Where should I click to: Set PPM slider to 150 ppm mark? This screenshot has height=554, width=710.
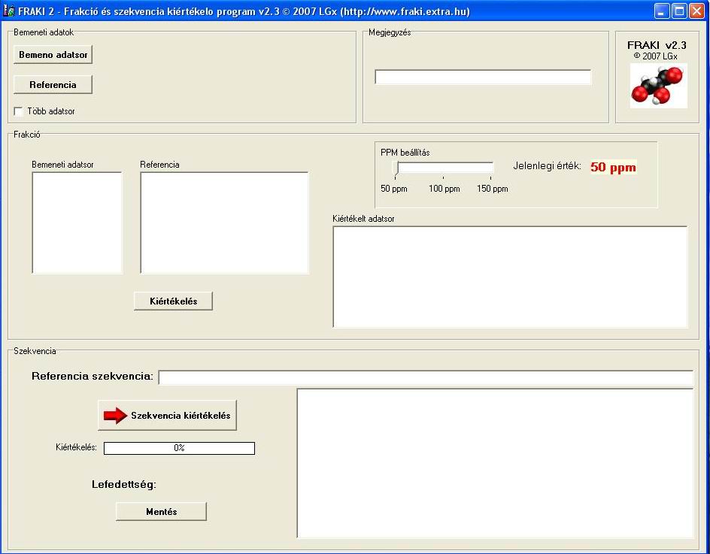coord(490,168)
